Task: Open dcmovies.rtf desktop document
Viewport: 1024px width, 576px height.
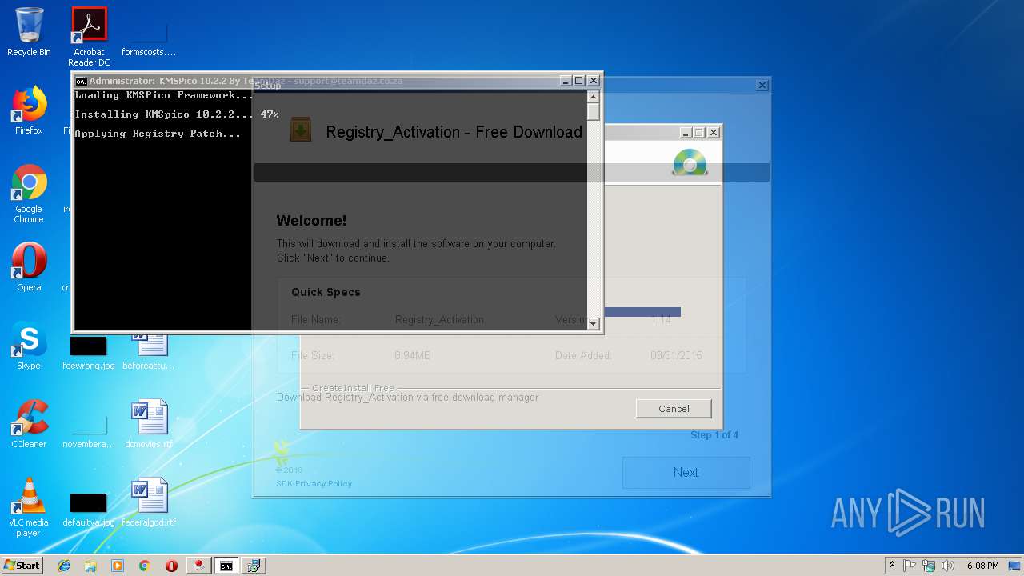Action: point(149,424)
